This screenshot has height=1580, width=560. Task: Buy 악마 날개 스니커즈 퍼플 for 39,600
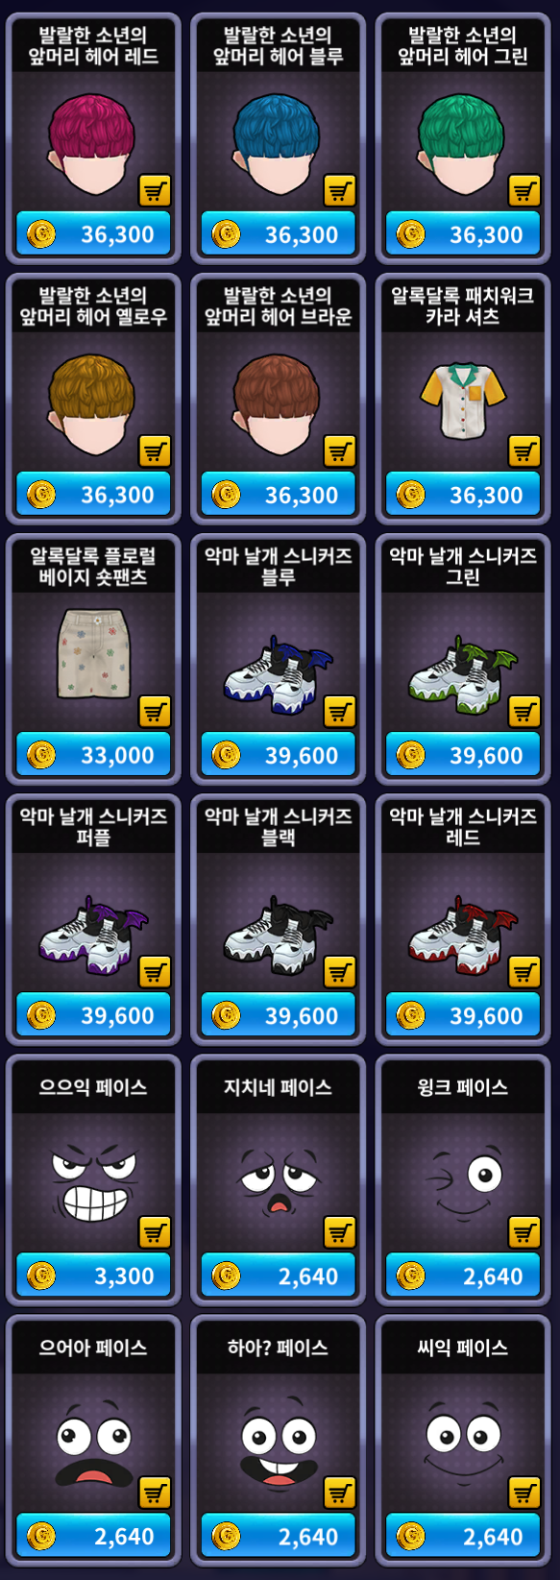click(x=93, y=1015)
